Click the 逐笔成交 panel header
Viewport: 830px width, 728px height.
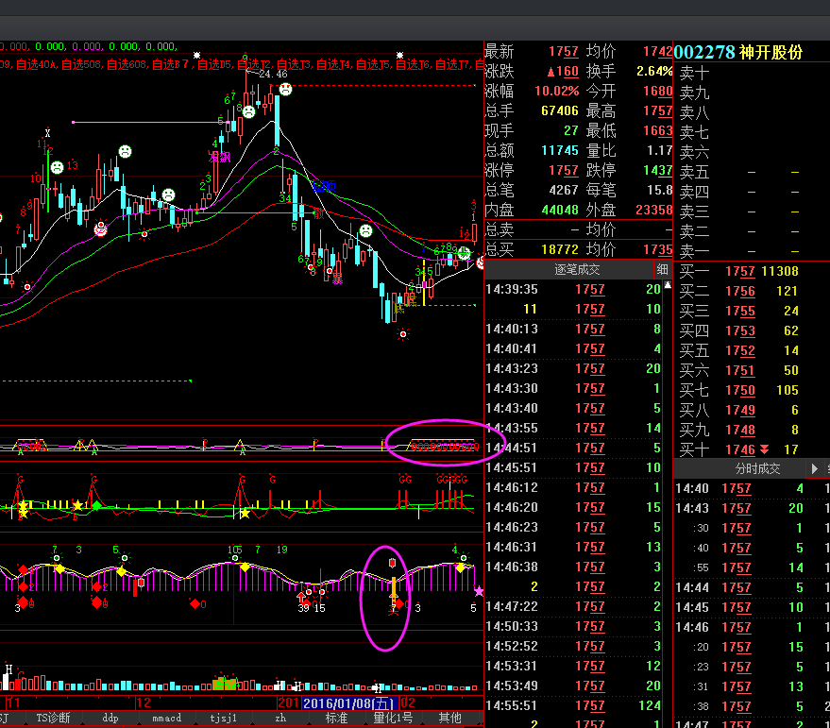coord(577,269)
